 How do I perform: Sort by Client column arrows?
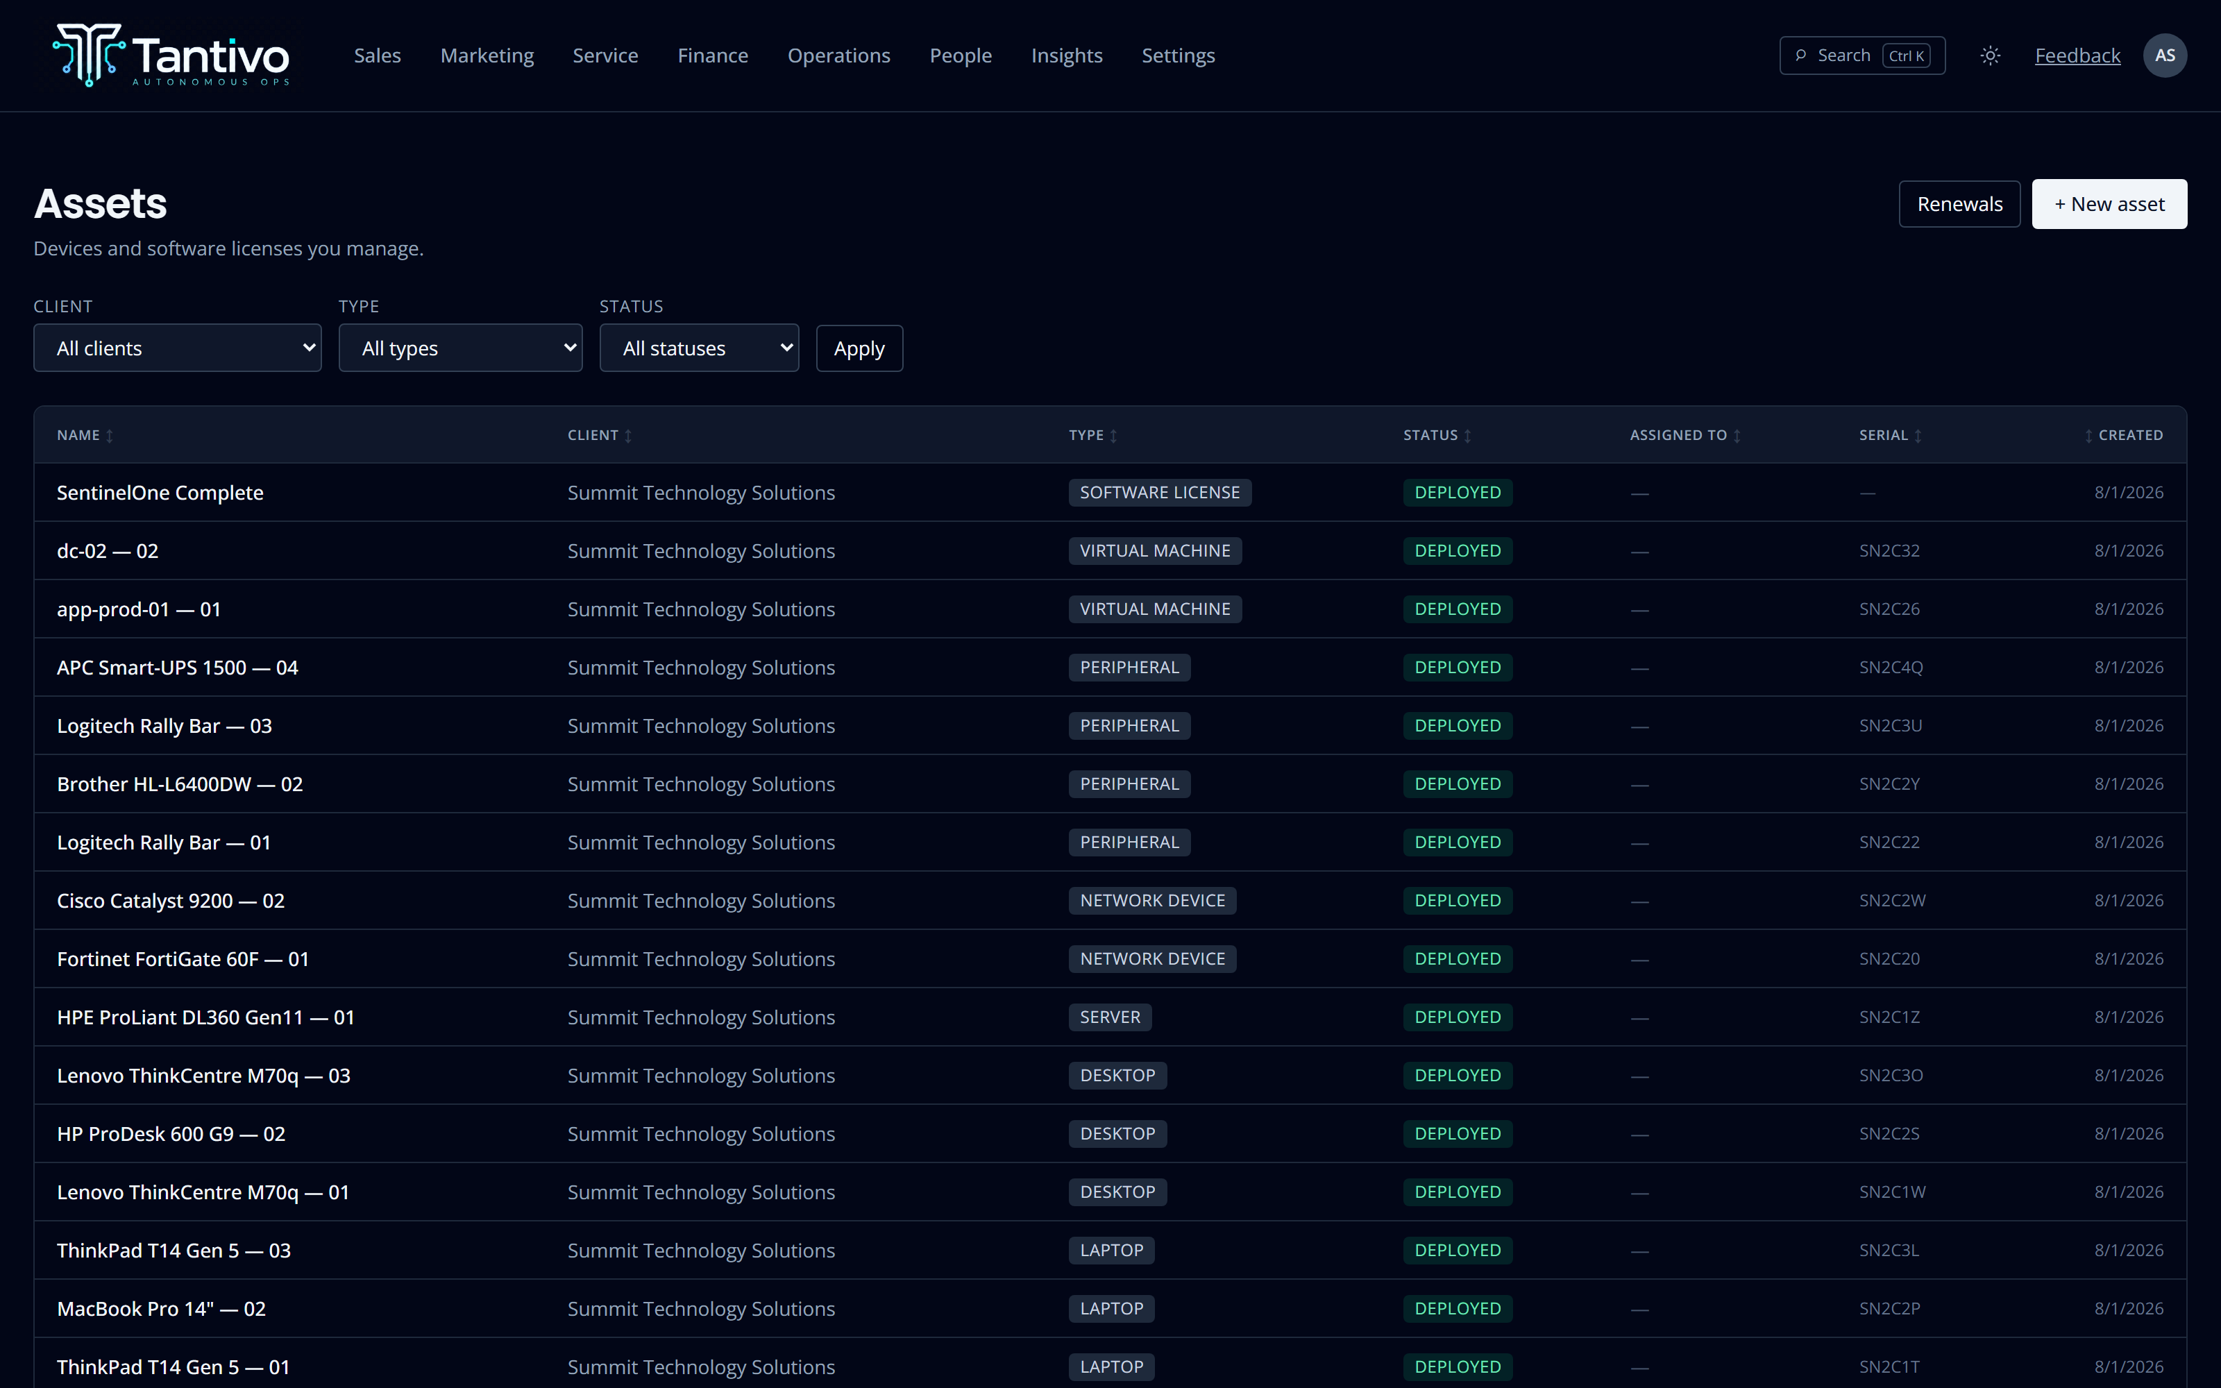coord(627,436)
